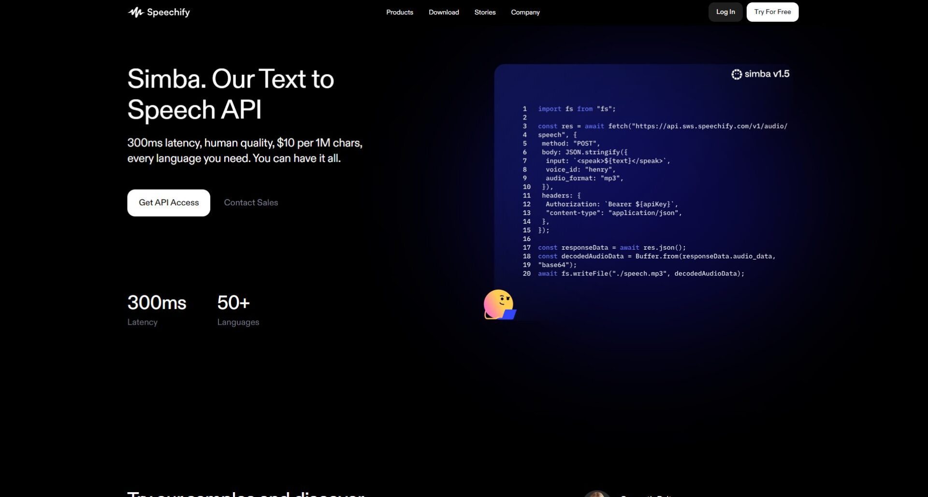Click the 300ms latency statistic
Image resolution: width=928 pixels, height=497 pixels.
(157, 303)
